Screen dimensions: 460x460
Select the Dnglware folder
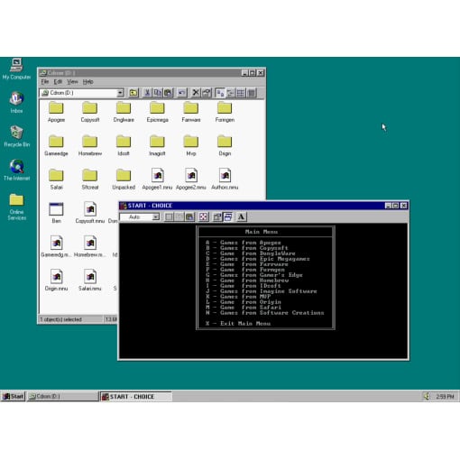coord(124,112)
